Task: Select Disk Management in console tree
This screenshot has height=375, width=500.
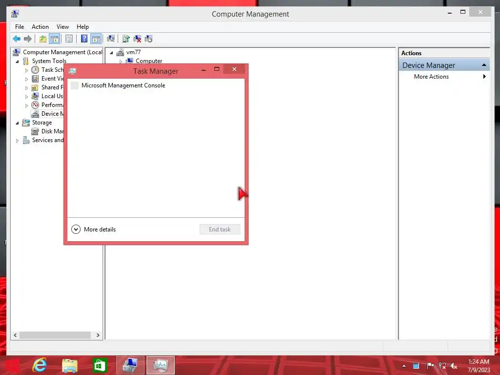Action: tap(48, 131)
